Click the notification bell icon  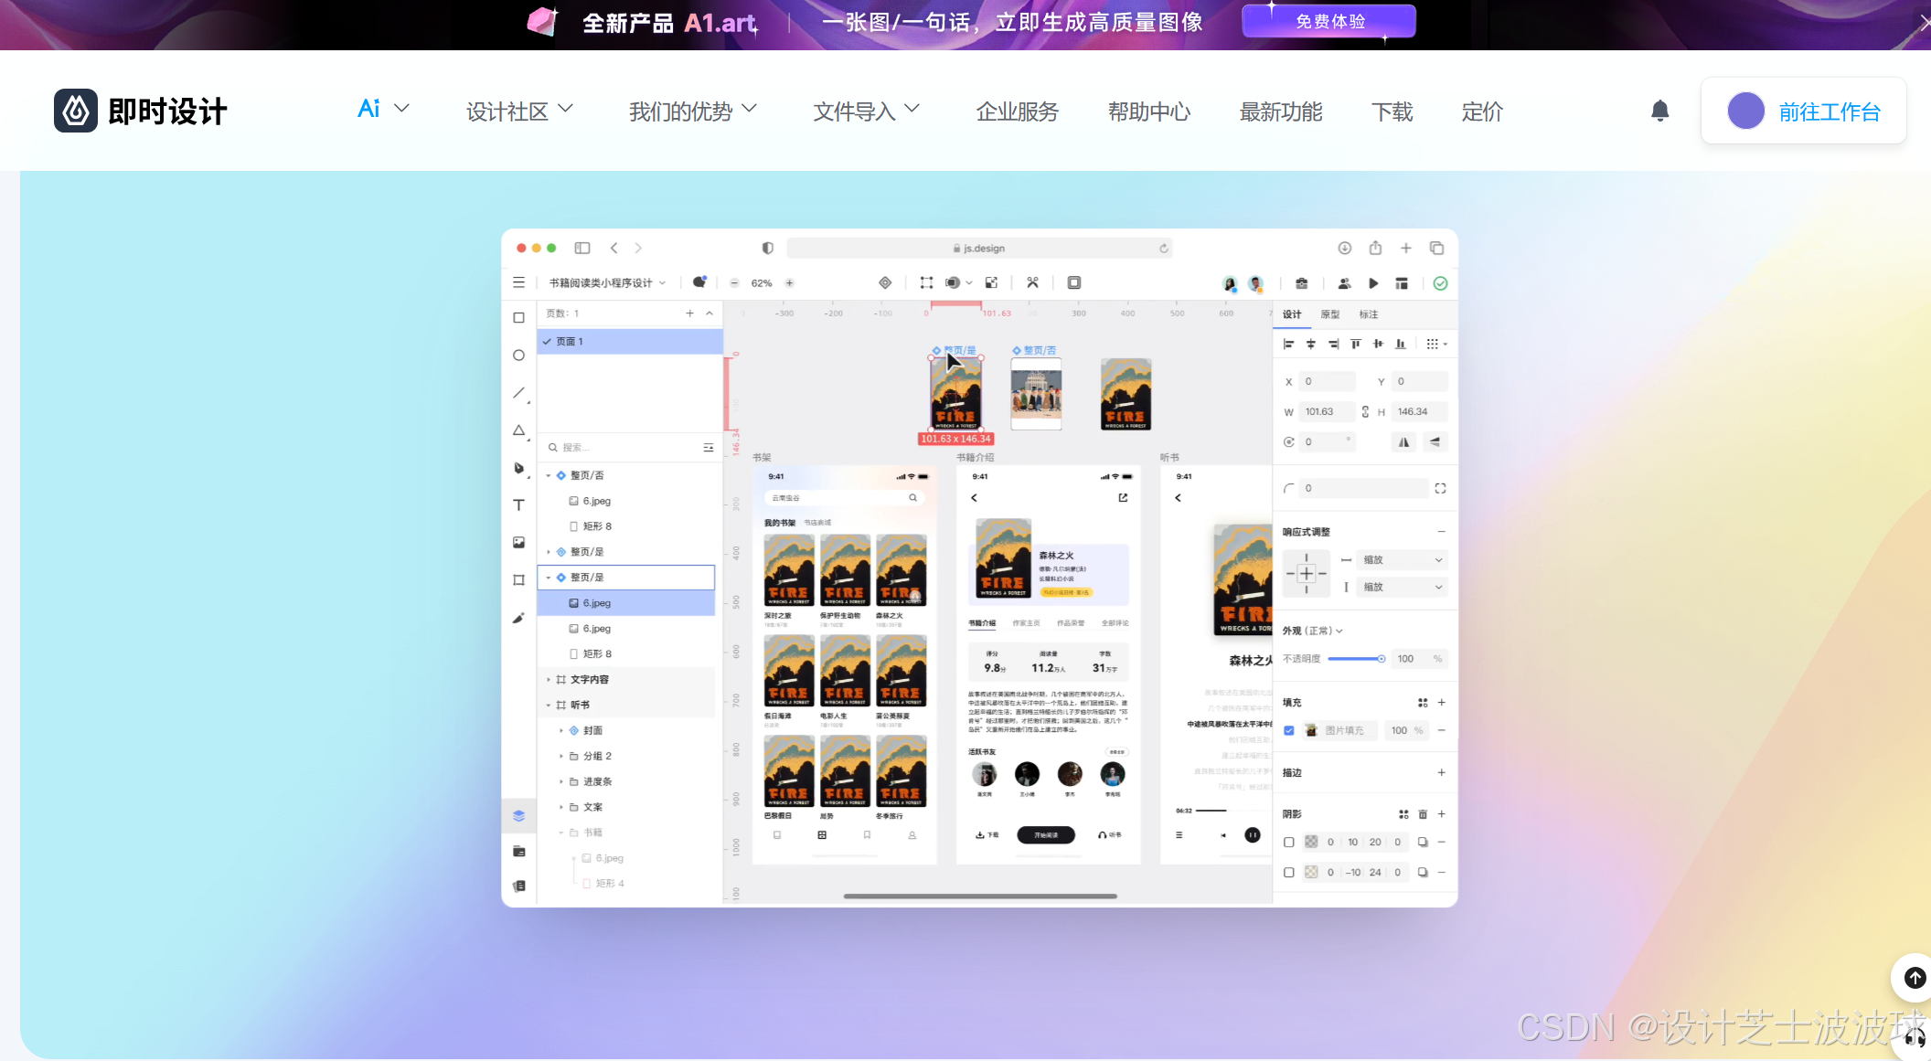click(1659, 111)
